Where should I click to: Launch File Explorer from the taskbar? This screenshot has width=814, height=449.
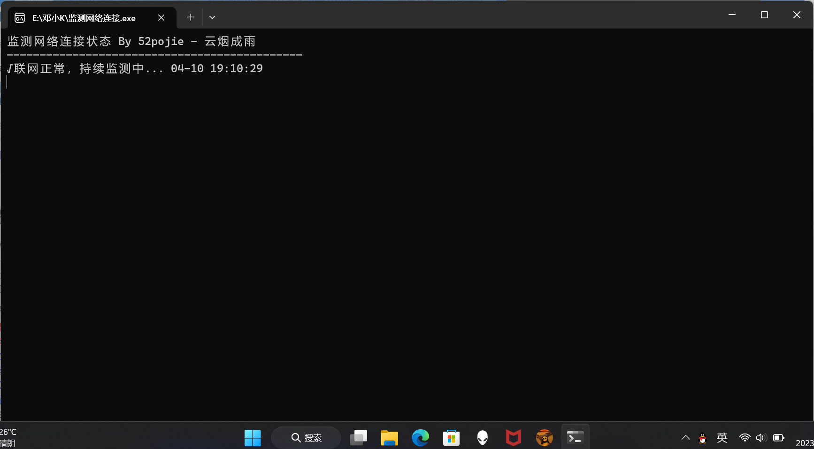click(x=389, y=438)
